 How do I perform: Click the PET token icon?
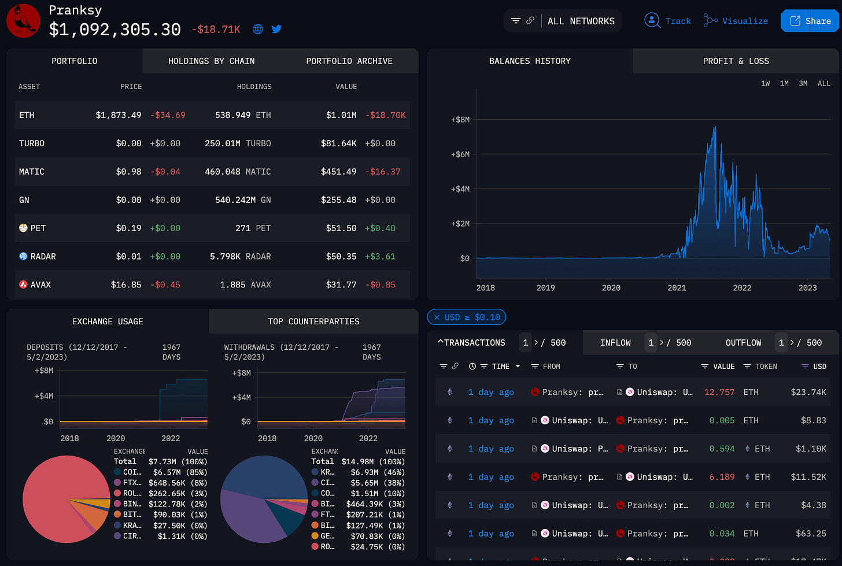pyautogui.click(x=23, y=228)
